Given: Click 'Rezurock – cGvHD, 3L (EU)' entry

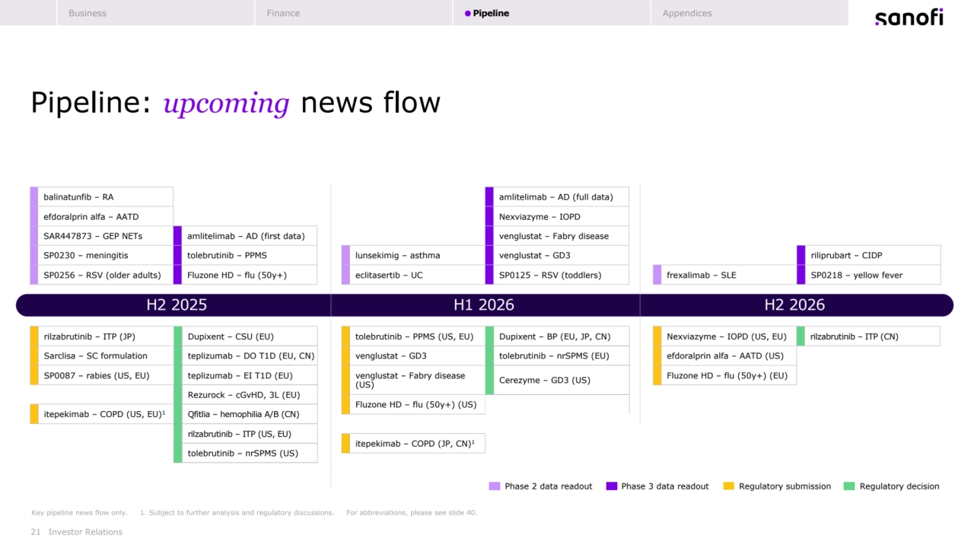Looking at the screenshot, I should coord(245,395).
